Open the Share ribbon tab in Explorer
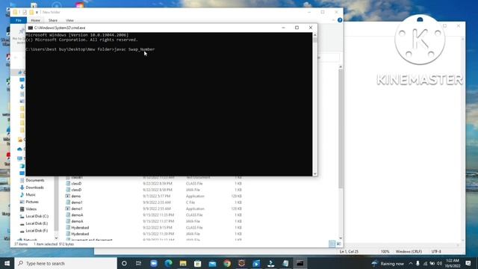 click(53, 20)
